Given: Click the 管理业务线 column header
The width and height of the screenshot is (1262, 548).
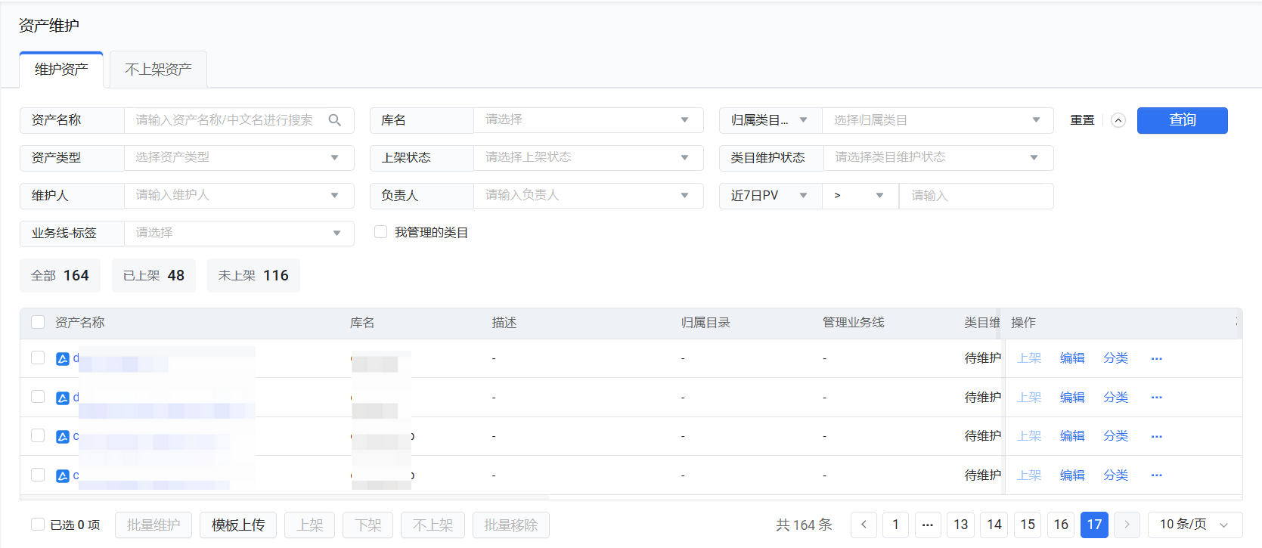Looking at the screenshot, I should 853,323.
